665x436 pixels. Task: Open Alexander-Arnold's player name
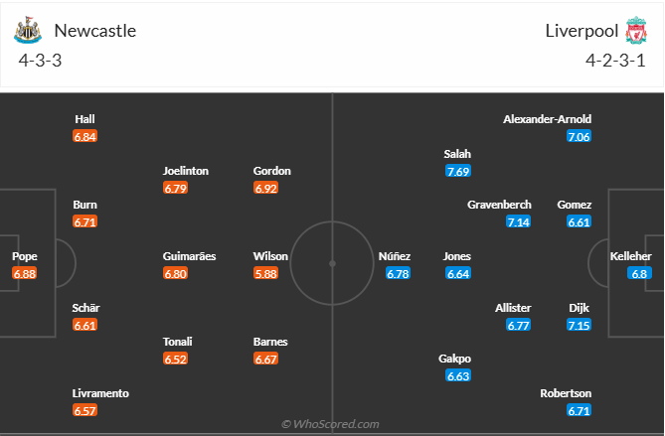[547, 119]
